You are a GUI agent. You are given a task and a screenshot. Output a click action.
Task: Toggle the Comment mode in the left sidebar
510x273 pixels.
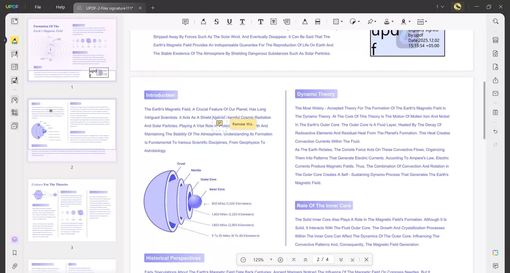tap(15, 40)
